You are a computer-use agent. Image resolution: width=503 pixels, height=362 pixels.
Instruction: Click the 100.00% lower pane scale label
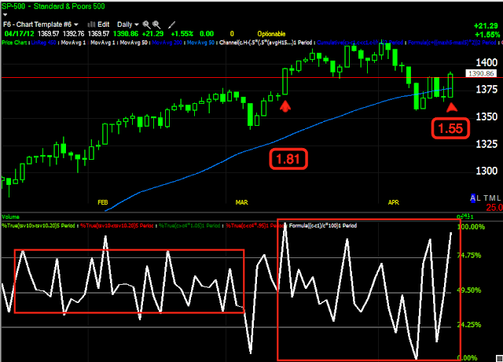click(471, 227)
